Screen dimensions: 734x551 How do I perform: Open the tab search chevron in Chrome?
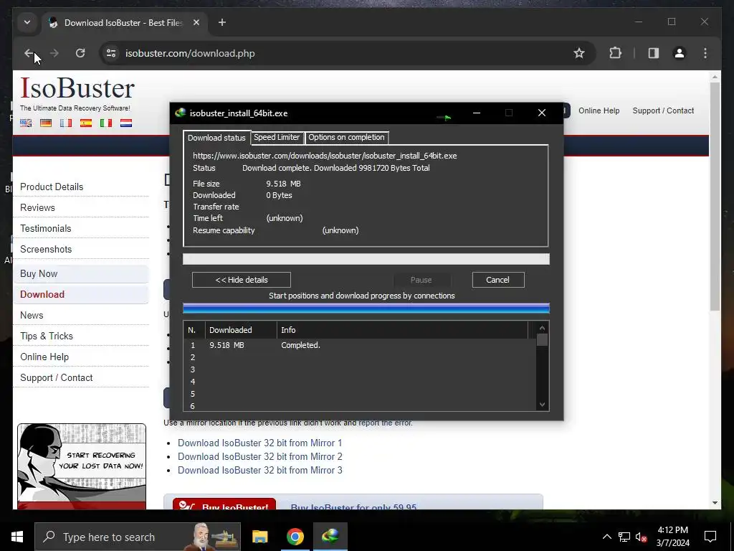pyautogui.click(x=27, y=22)
